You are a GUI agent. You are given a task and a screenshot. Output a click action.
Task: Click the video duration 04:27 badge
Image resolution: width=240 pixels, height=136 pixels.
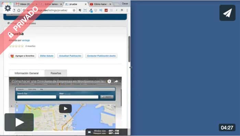227,127
